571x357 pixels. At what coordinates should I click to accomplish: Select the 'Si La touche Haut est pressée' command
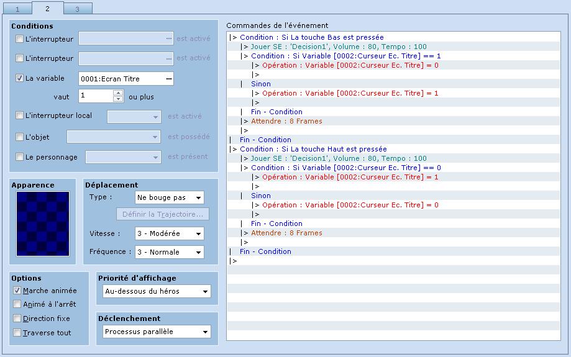click(394, 149)
